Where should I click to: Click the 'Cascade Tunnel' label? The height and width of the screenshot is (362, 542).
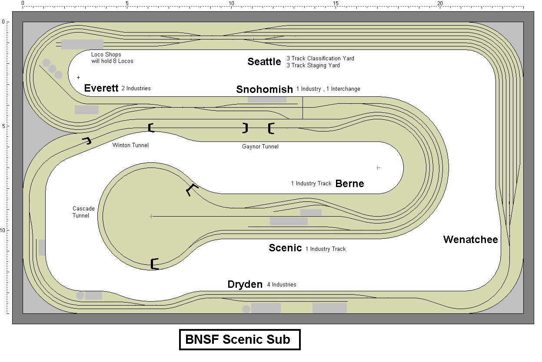pos(83,212)
